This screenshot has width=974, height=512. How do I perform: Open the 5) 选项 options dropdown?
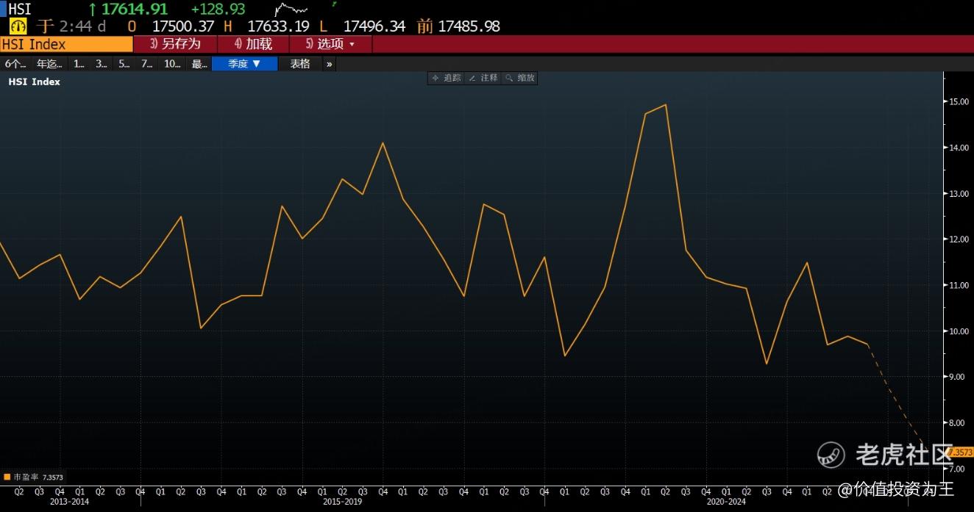pyautogui.click(x=330, y=44)
